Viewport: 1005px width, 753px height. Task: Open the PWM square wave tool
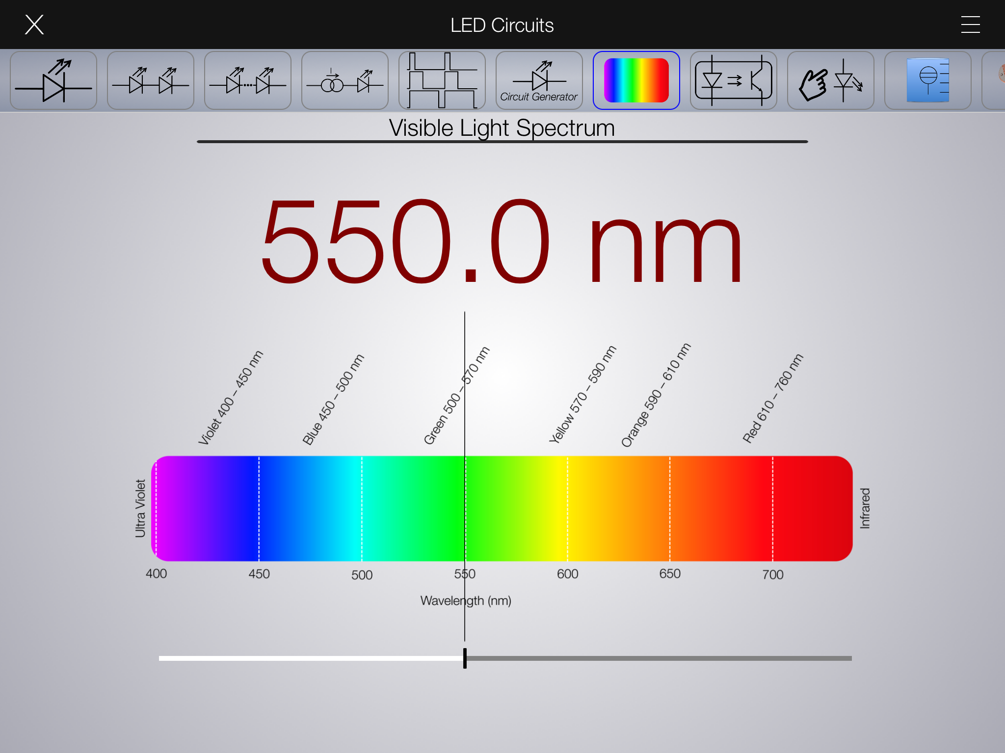click(442, 80)
